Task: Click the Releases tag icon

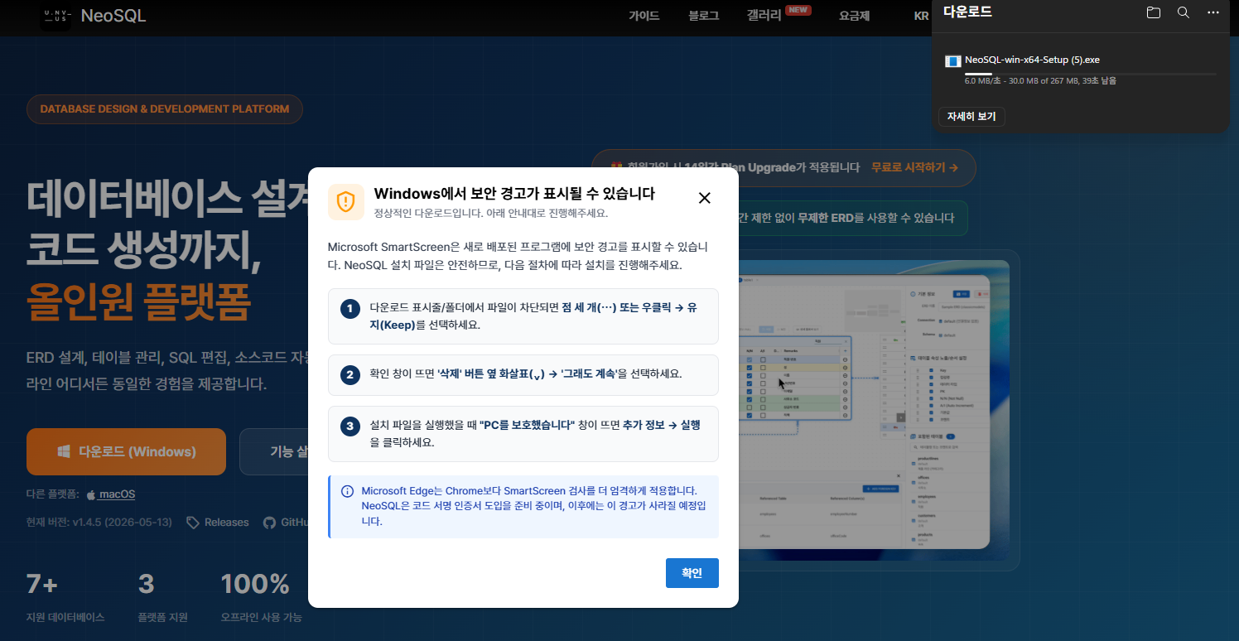Action: pos(193,523)
